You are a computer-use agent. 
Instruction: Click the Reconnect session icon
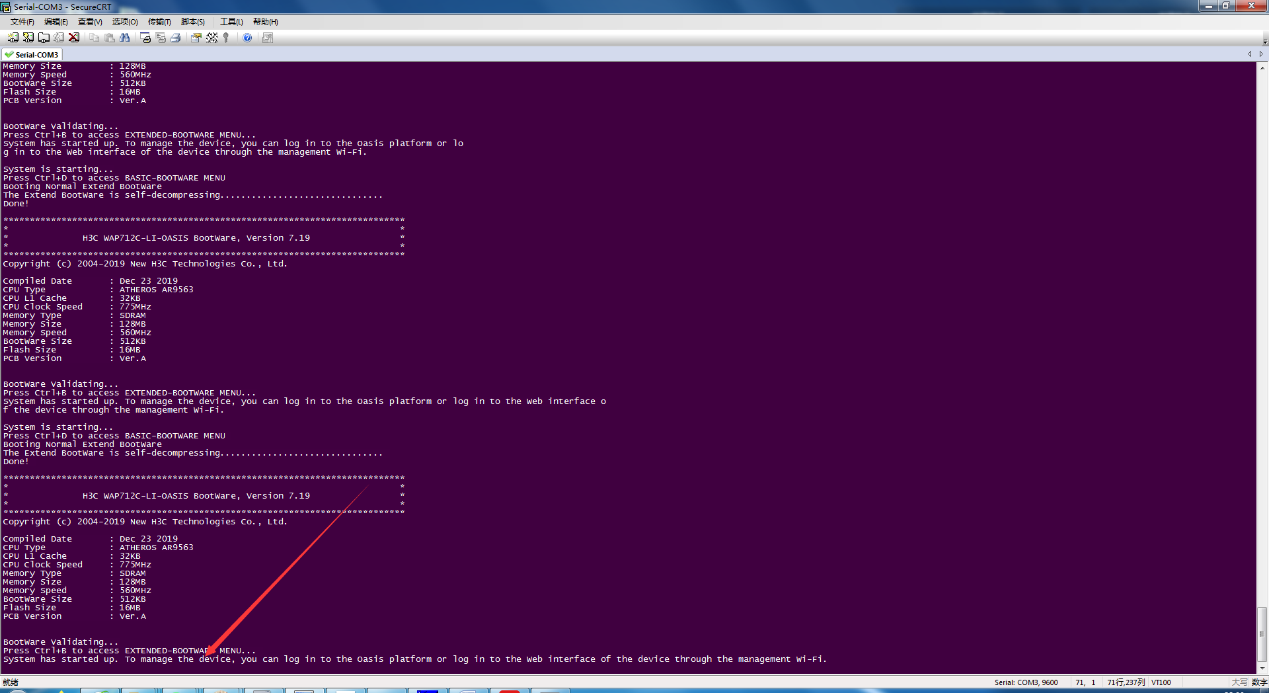pos(59,38)
